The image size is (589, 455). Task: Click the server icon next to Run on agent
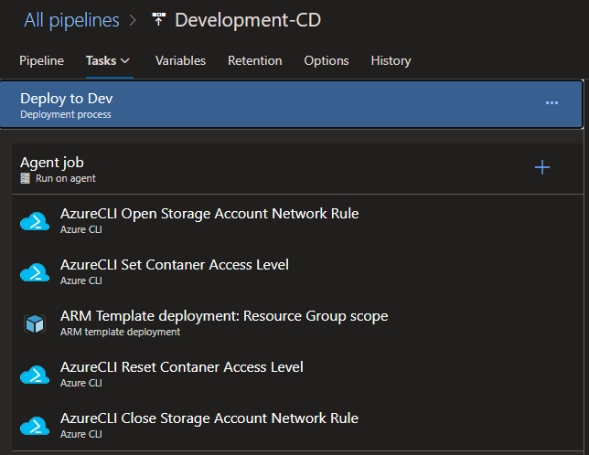[26, 178]
